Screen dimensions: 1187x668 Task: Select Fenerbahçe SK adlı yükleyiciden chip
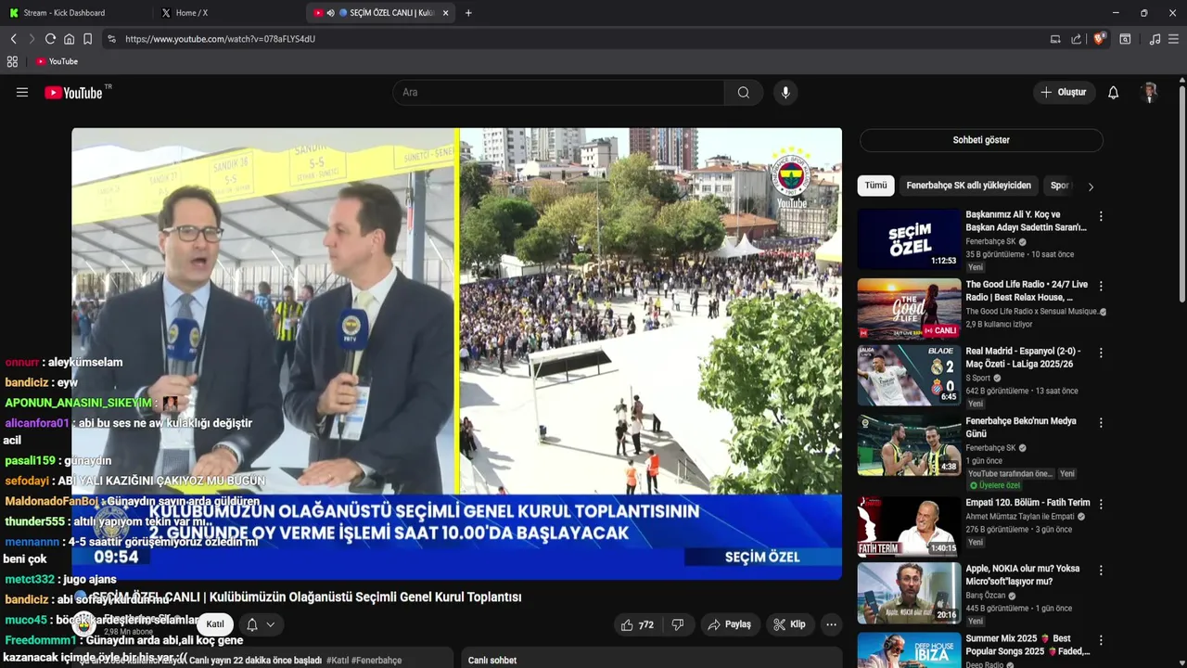pyautogui.click(x=968, y=186)
